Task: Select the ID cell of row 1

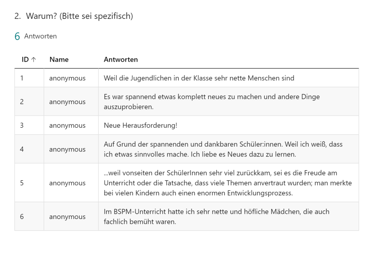Action: click(x=22, y=78)
